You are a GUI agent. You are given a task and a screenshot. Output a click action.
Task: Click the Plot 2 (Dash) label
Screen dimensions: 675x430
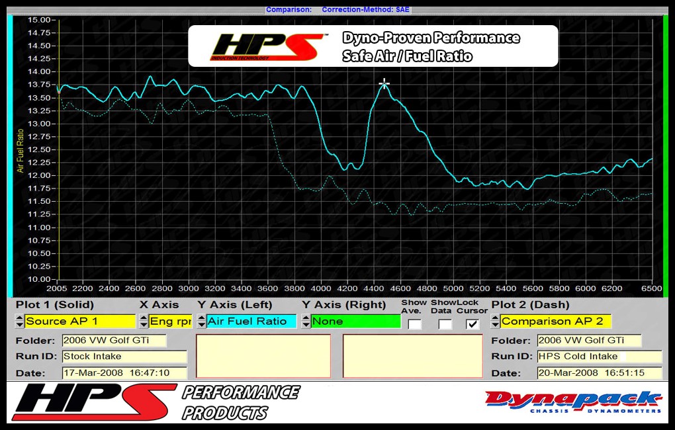pos(530,305)
